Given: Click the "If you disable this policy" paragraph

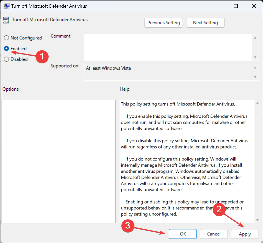Looking at the screenshot, I should 185,144.
